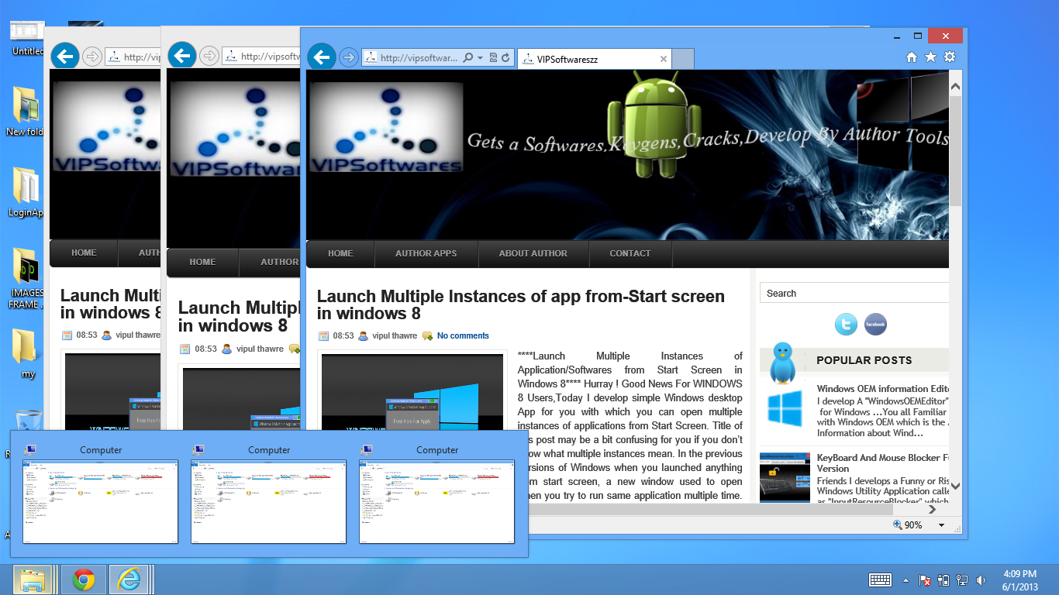Select the IMAGES FRAME desktop folder icon
Screen dimensions: 1059x595
tap(26, 279)
